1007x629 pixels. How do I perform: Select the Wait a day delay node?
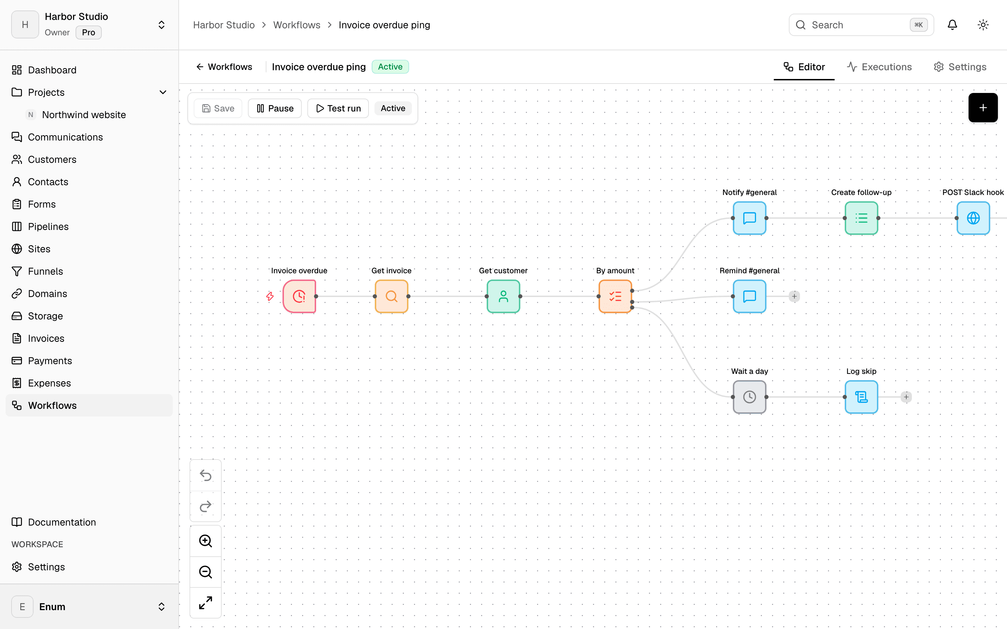(x=749, y=397)
